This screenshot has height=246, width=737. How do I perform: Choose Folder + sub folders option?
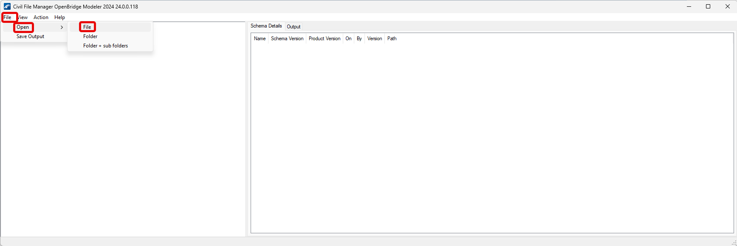[x=110, y=46]
